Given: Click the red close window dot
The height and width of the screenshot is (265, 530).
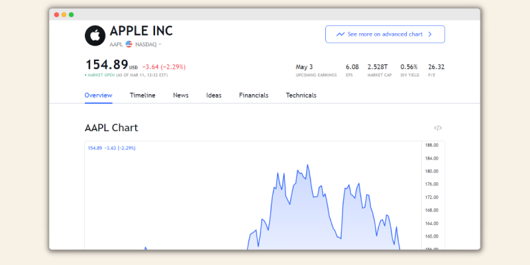Looking at the screenshot, I should (x=56, y=15).
